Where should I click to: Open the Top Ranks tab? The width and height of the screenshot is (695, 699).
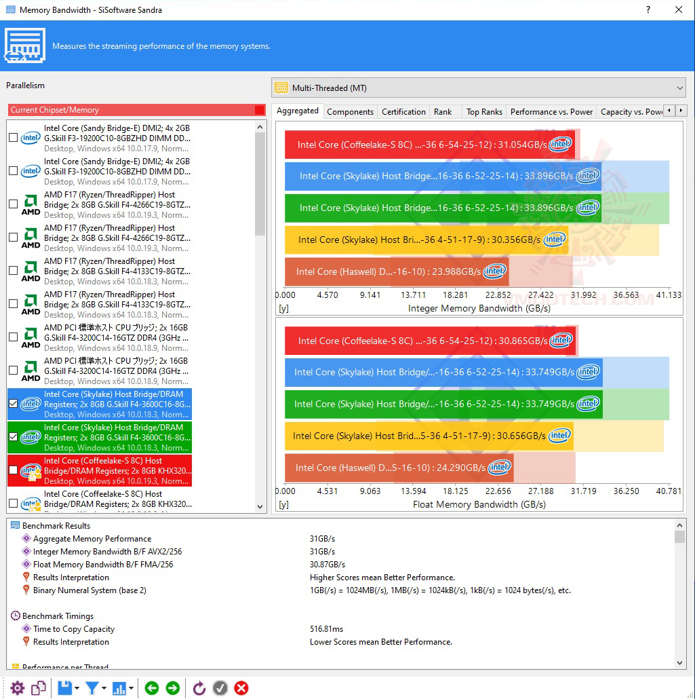pos(484,112)
